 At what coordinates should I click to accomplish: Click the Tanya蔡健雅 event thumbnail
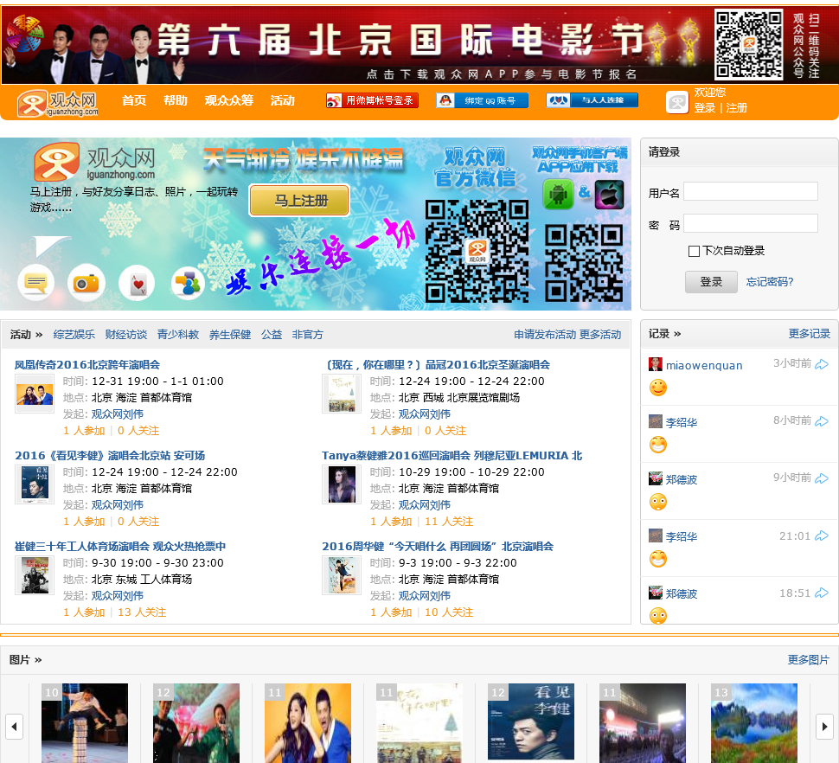342,484
